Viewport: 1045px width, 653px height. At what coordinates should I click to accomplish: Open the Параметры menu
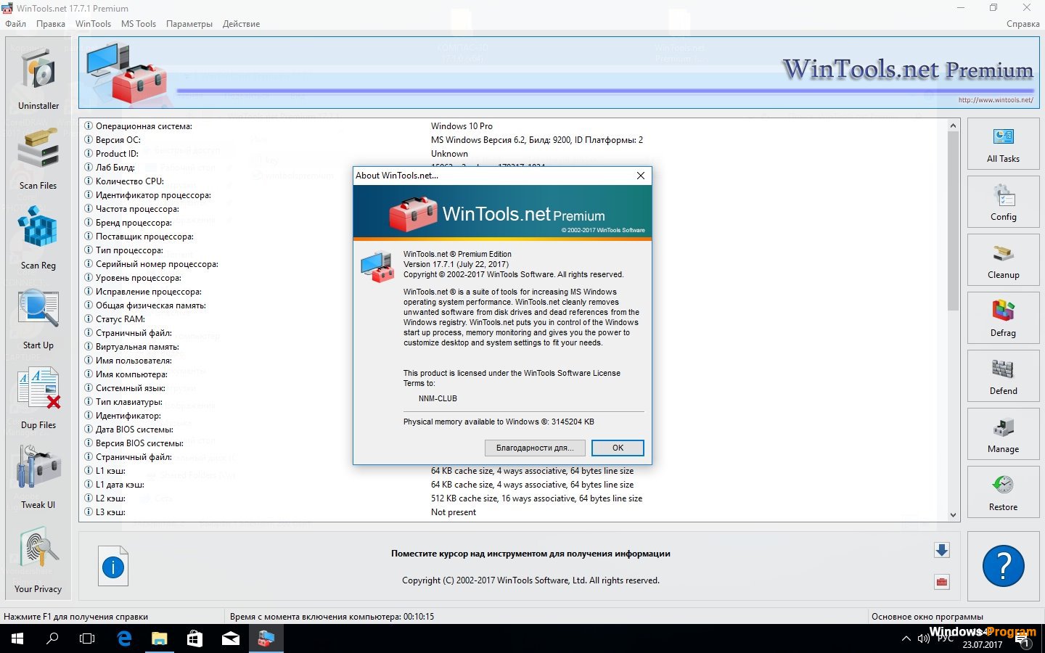click(x=189, y=23)
